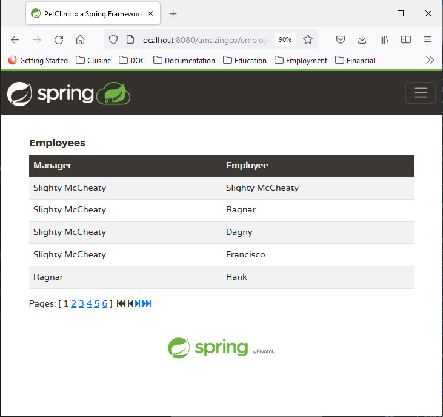Close the PetClinic tab

click(x=150, y=13)
